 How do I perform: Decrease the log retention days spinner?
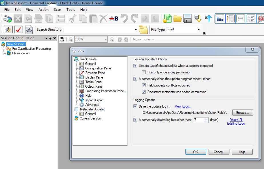pos(206,121)
